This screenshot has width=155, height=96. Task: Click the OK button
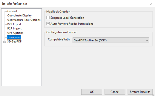(92, 92)
